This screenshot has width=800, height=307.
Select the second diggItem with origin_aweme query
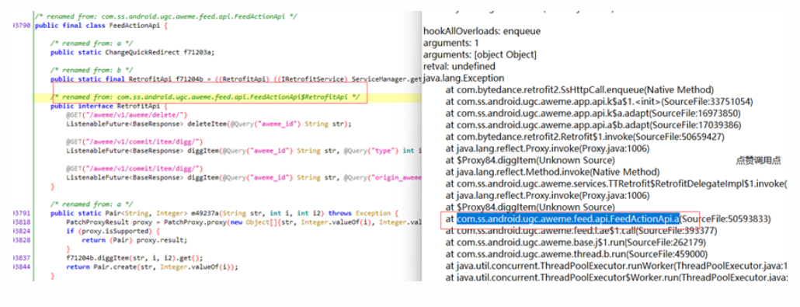click(x=244, y=178)
